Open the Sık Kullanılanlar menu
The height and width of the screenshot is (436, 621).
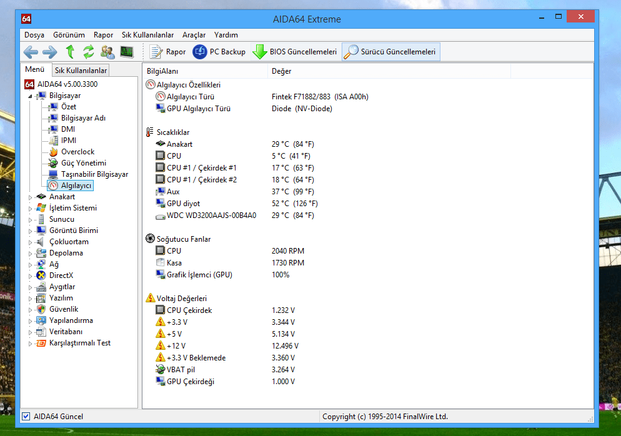[x=147, y=35]
